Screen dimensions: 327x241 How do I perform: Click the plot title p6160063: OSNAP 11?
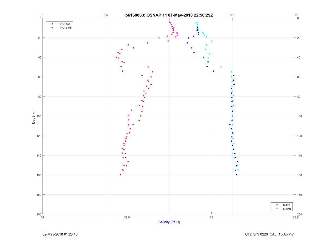click(x=169, y=15)
